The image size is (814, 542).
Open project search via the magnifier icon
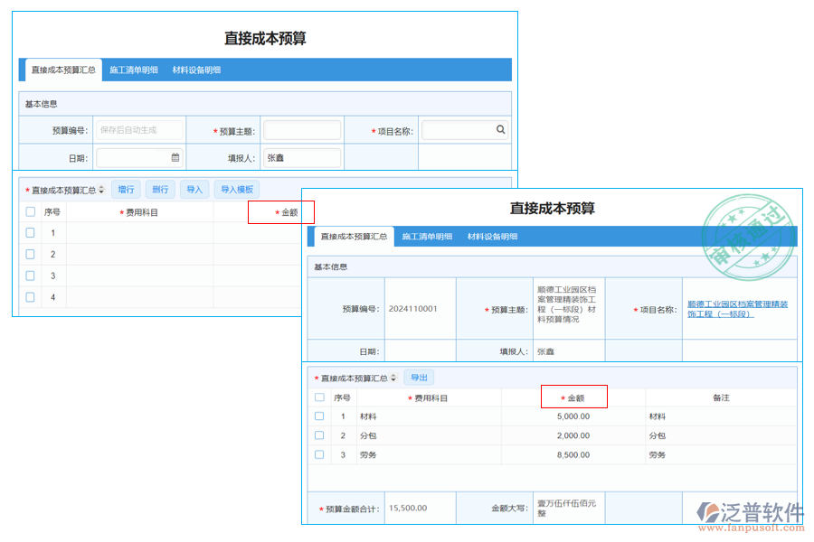501,129
